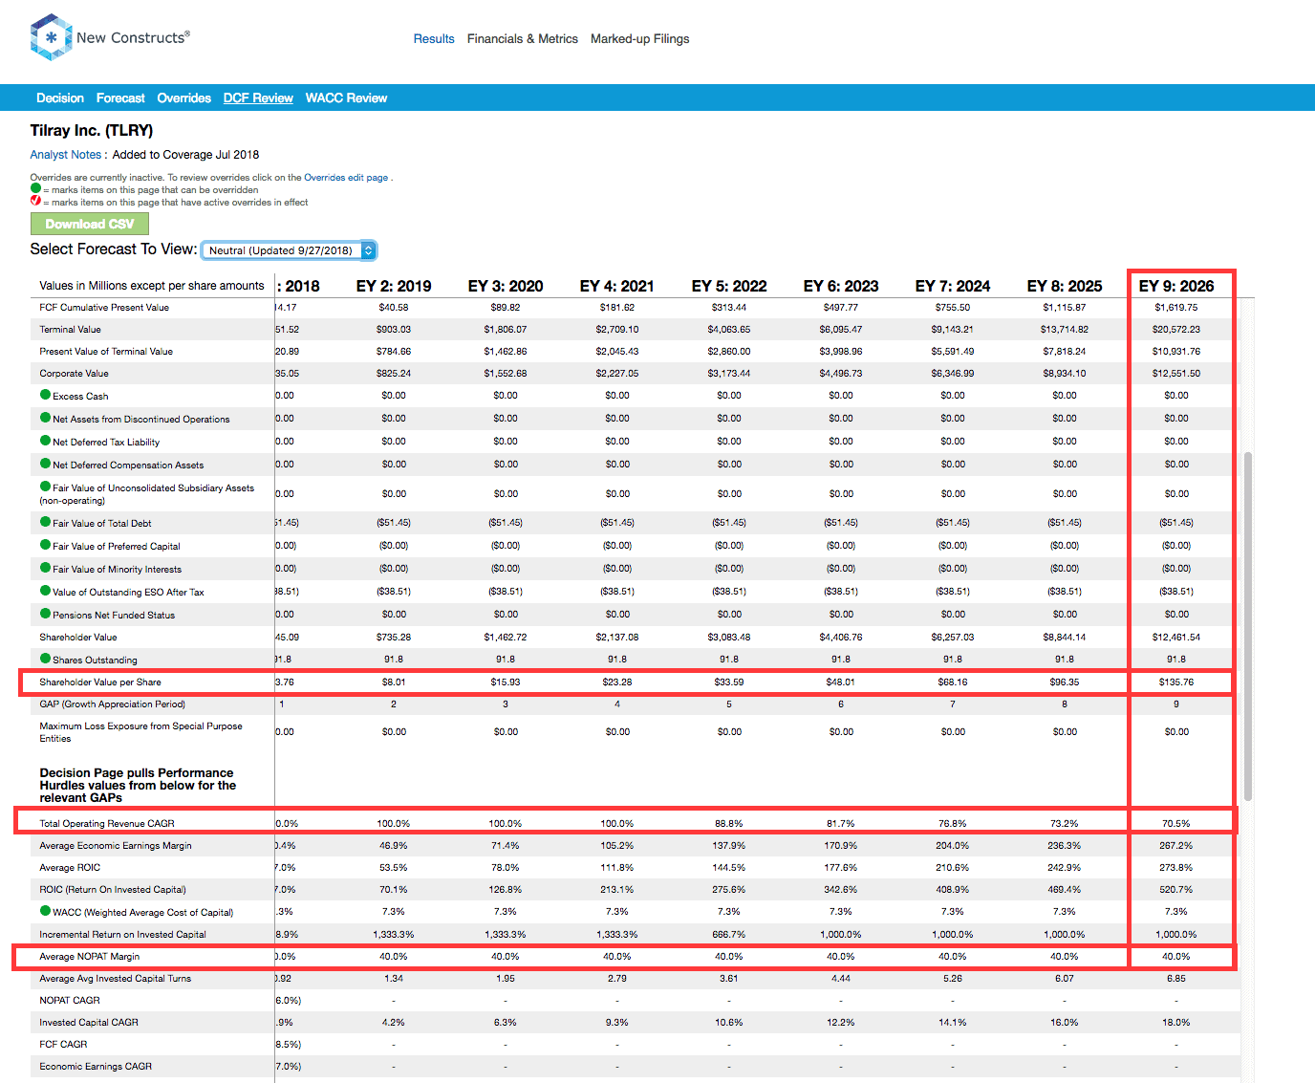1315x1083 pixels.
Task: Click green dot beside Fair Value of Total Debt
Action: [45, 522]
